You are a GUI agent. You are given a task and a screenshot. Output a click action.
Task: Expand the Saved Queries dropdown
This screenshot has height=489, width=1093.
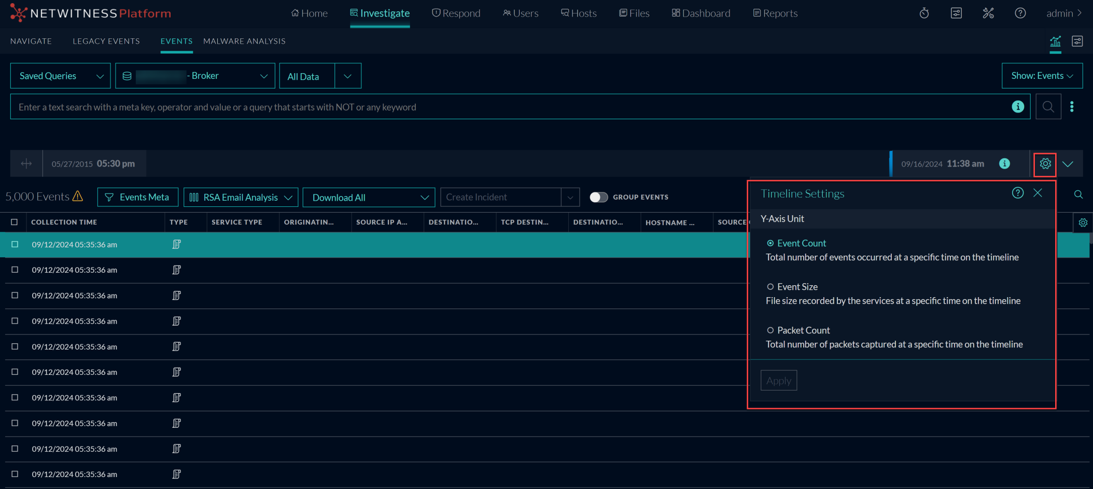click(x=60, y=76)
